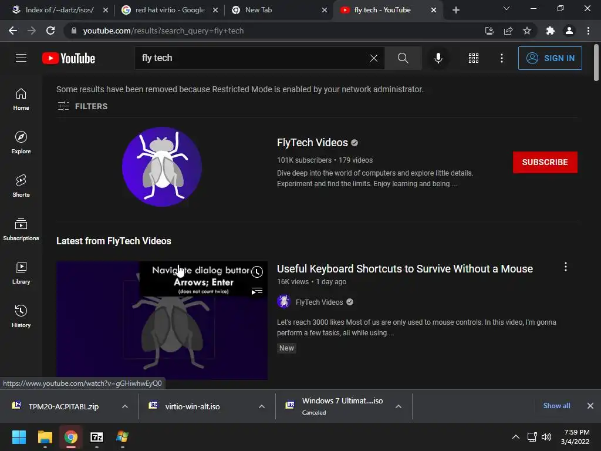Open FlyTech Videos channel title link
The height and width of the screenshot is (451, 601).
pyautogui.click(x=312, y=143)
